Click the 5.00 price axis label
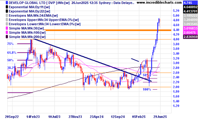This screenshot has width=198, height=120. pos(176,15)
